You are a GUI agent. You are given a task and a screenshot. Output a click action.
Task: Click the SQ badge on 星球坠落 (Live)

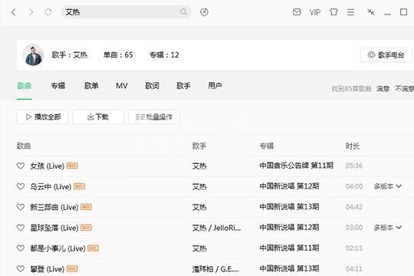(x=86, y=228)
